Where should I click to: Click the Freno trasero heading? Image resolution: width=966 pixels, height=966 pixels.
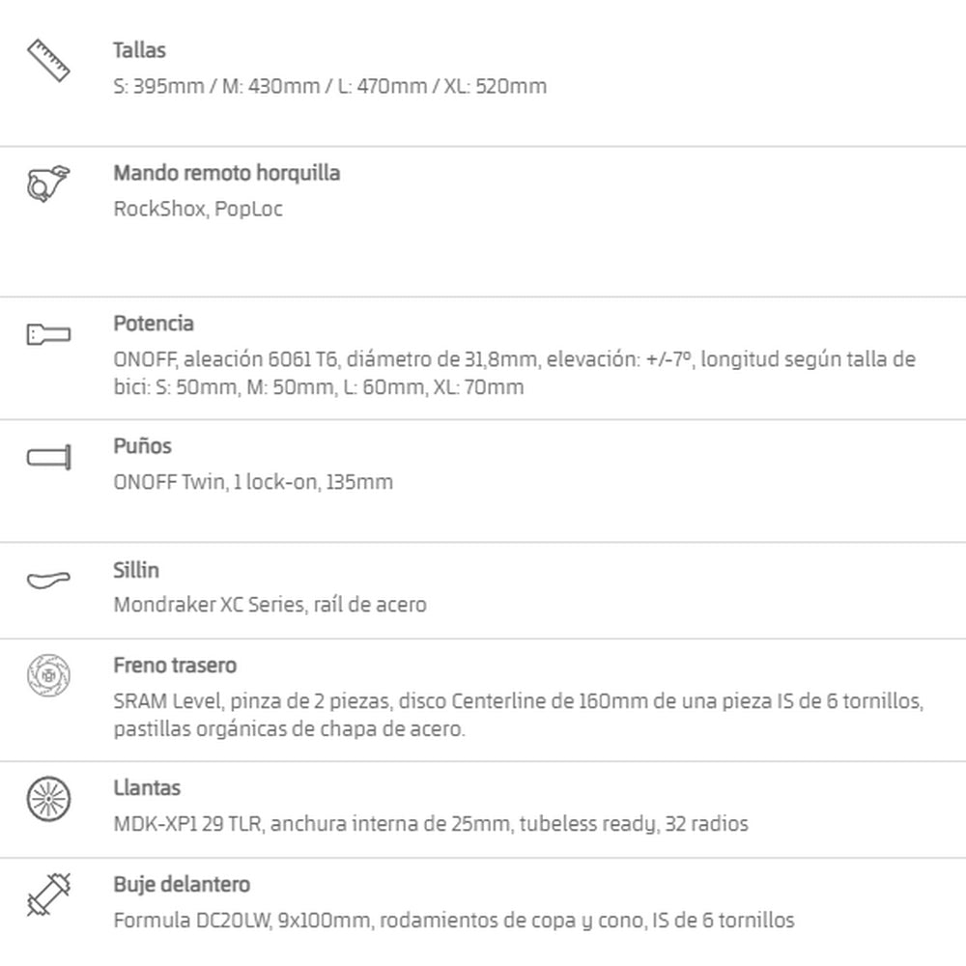click(x=175, y=666)
